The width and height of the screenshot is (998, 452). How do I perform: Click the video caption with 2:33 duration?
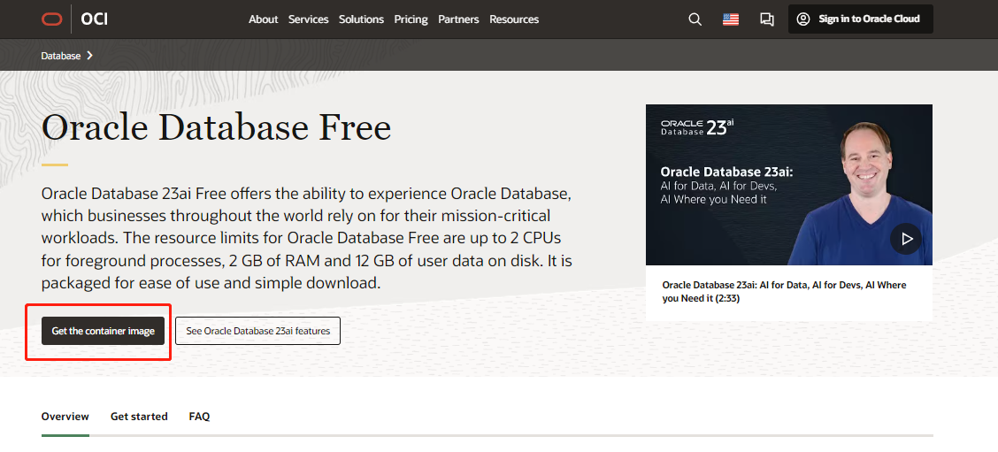[784, 292]
